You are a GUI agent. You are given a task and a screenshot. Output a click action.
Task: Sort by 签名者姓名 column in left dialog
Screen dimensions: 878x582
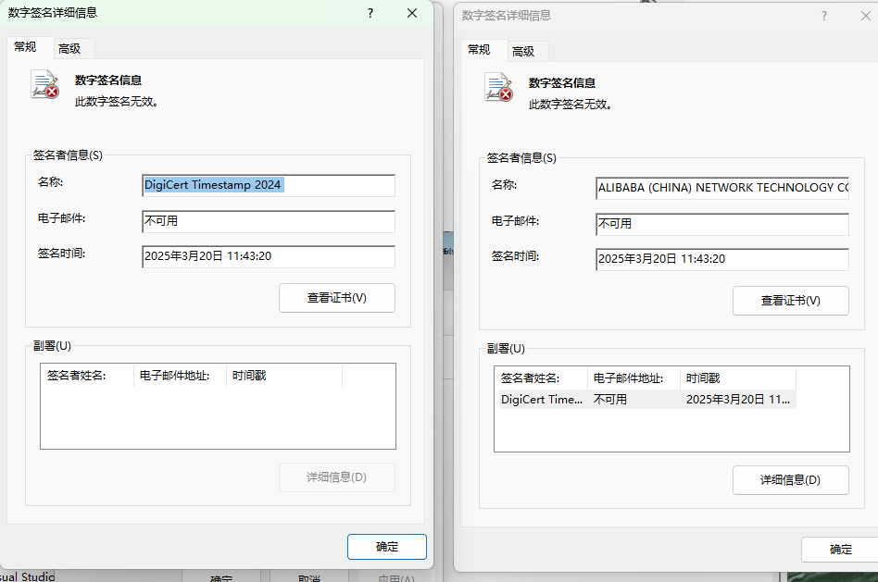[87, 376]
